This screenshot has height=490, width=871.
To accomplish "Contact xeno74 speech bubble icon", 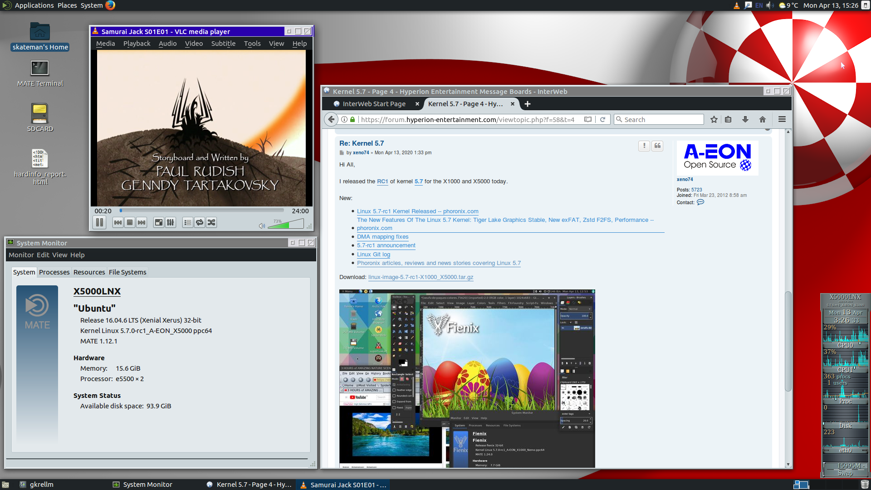I will point(700,202).
